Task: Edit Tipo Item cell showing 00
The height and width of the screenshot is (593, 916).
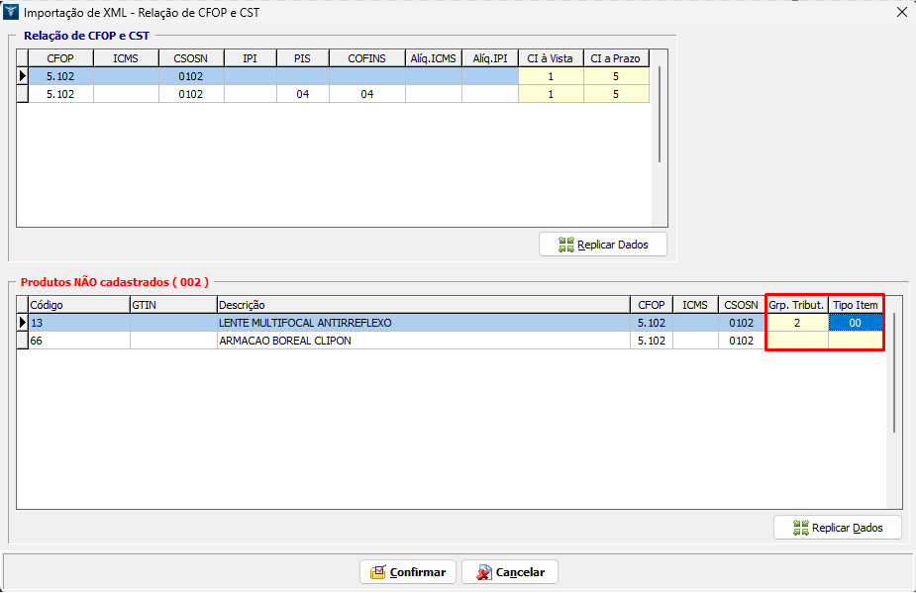Action: 856,323
